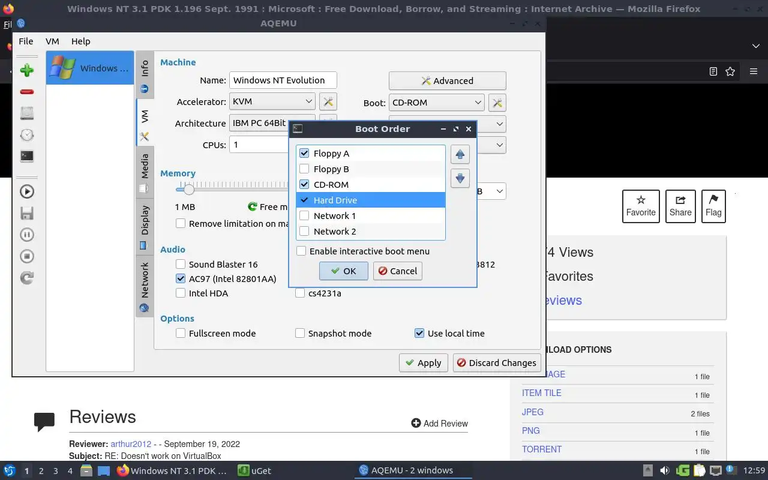Click Add Review link on webpage
This screenshot has height=480, width=768.
pyautogui.click(x=439, y=423)
